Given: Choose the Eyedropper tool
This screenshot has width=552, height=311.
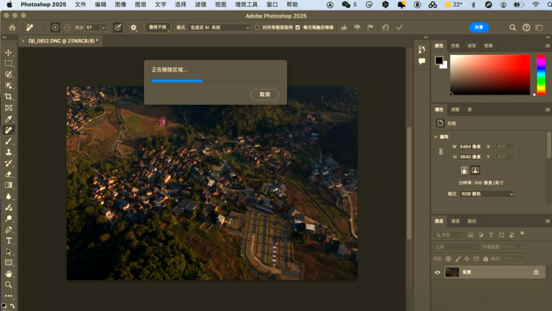Looking at the screenshot, I should pos(9,119).
